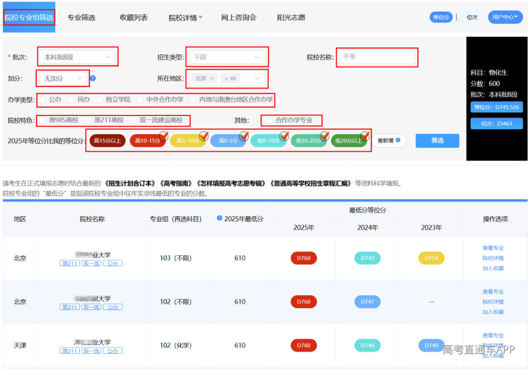529x369 pixels.
Task: Click 查看专业 in the 103 (不限) row
Action: (493, 248)
